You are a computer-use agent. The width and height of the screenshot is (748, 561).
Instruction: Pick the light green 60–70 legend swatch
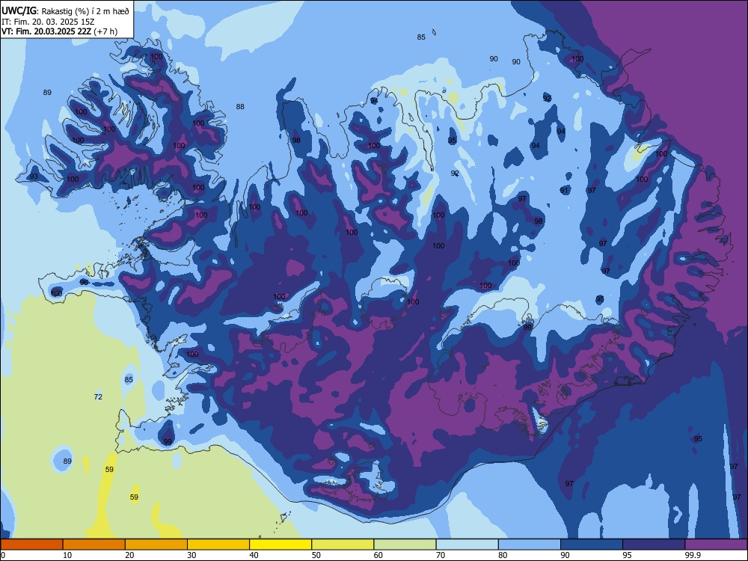(405, 545)
